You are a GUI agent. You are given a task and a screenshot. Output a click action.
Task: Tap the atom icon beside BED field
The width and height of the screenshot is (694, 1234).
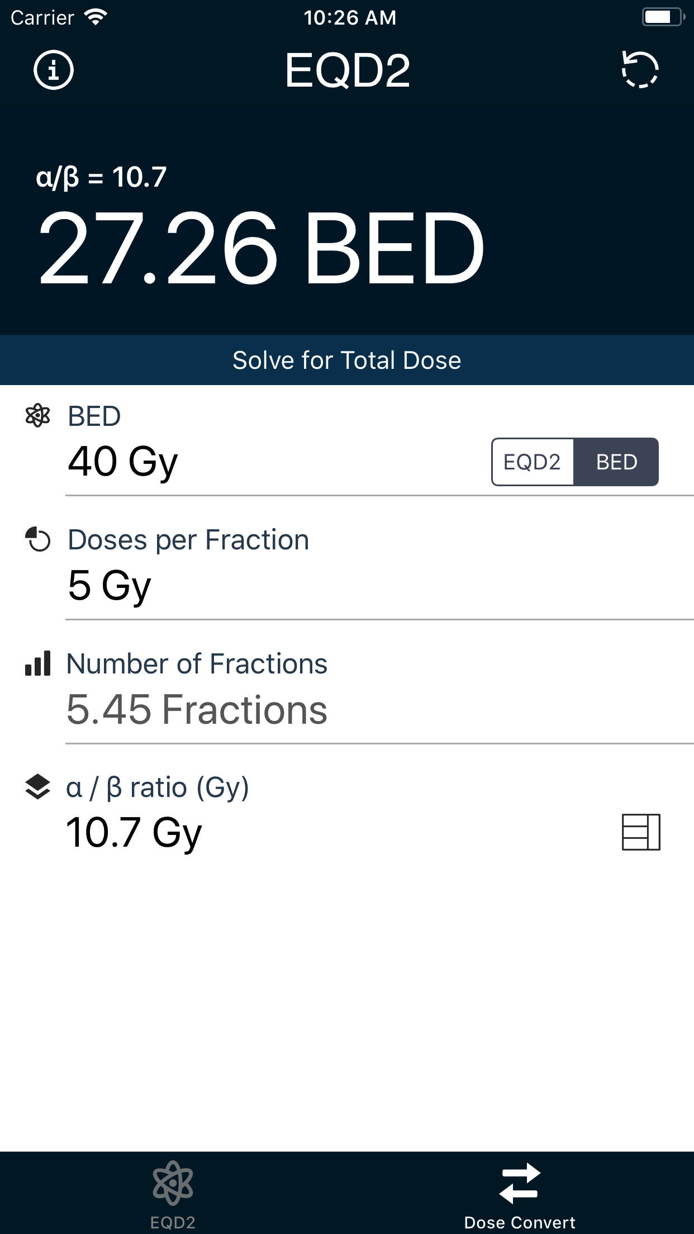coord(38,416)
